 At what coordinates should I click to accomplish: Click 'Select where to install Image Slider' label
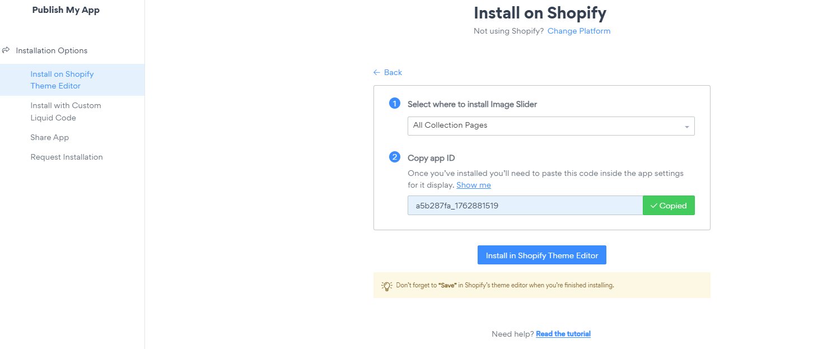click(x=472, y=104)
